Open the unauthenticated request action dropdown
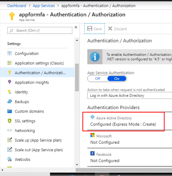Screen dimensions: 172x176 point(130,95)
